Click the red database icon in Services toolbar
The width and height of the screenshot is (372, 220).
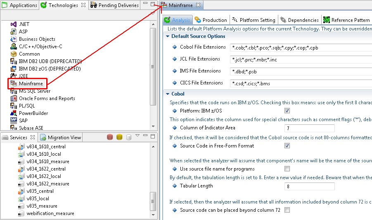110,137
